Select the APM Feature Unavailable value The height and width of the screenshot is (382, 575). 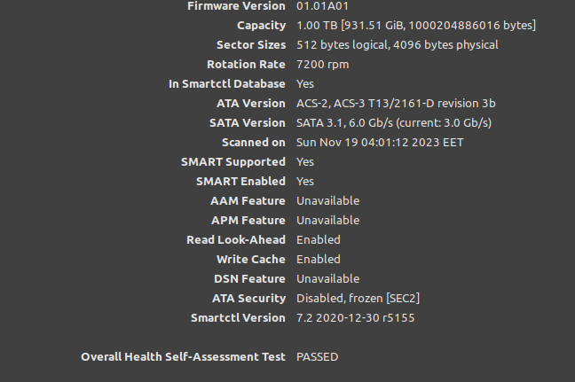pos(327,220)
